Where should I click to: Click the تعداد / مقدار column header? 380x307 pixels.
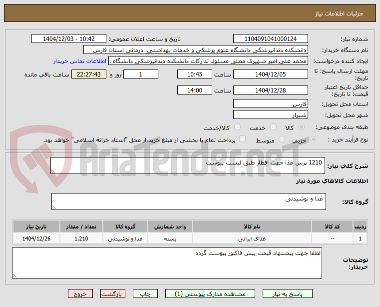pyautogui.click(x=81, y=226)
